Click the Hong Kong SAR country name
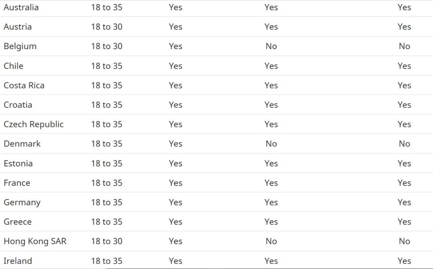The width and height of the screenshot is (433, 269). [x=35, y=241]
